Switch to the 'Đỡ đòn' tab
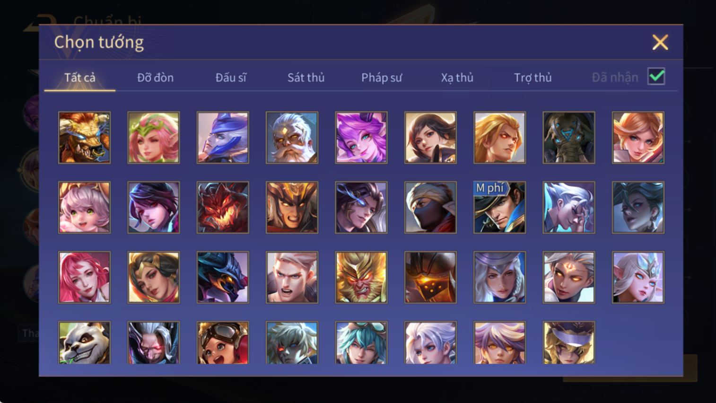716x403 pixels. [x=155, y=78]
